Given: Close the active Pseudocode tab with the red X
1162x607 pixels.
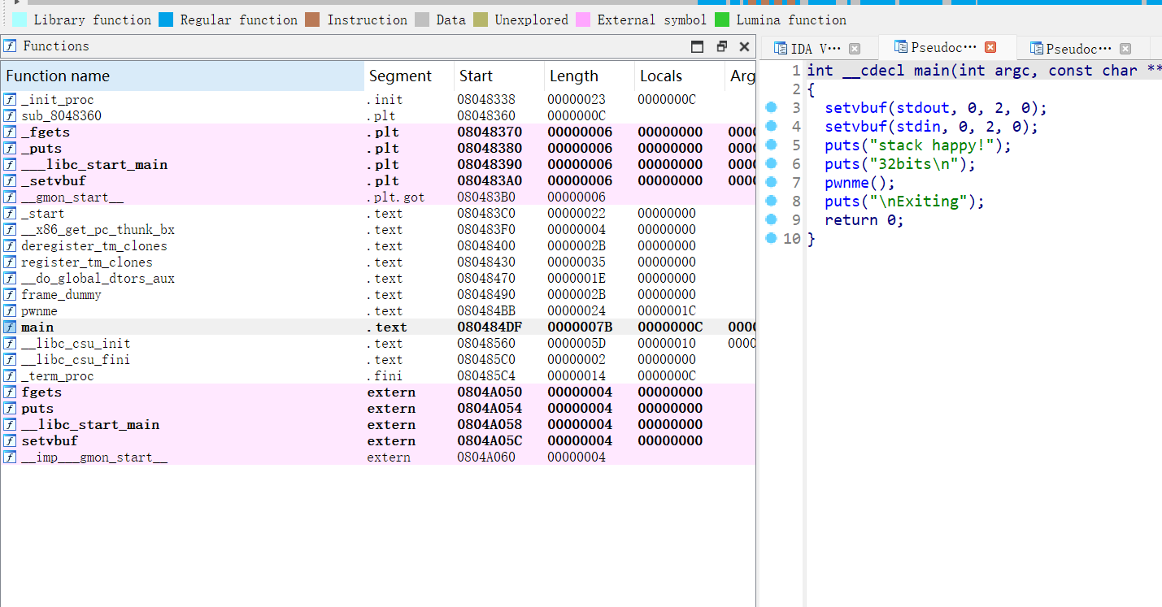Looking at the screenshot, I should pos(990,48).
